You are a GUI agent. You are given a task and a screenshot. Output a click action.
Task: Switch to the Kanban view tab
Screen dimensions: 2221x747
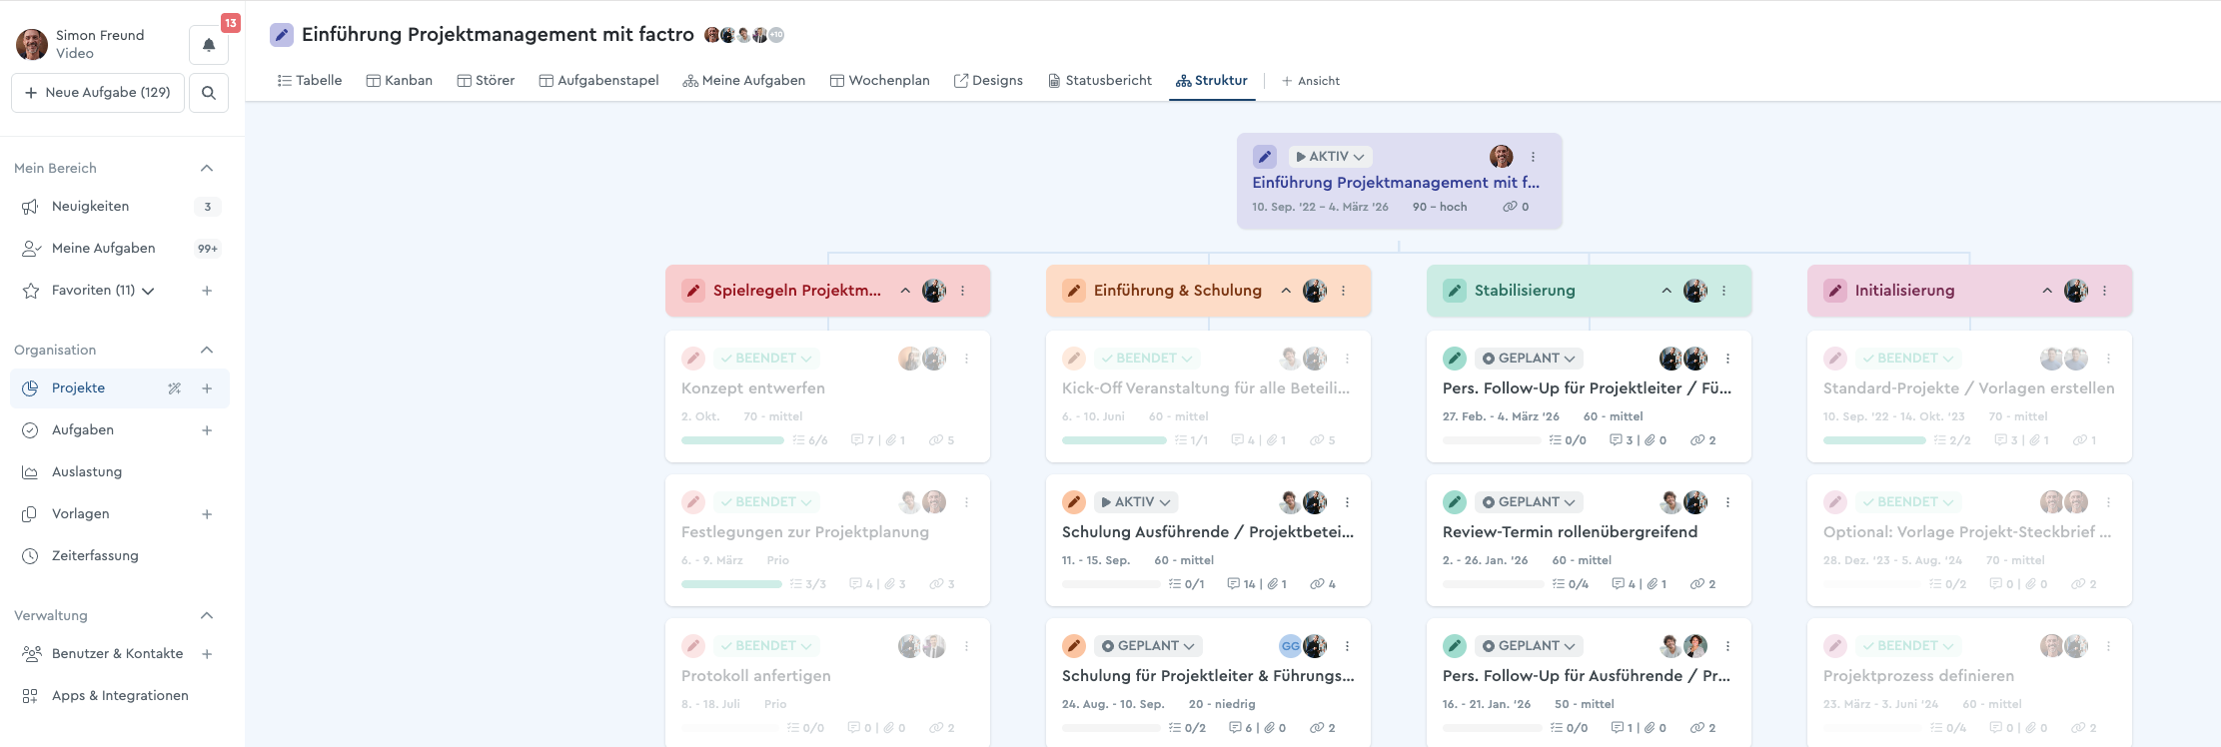pyautogui.click(x=400, y=81)
